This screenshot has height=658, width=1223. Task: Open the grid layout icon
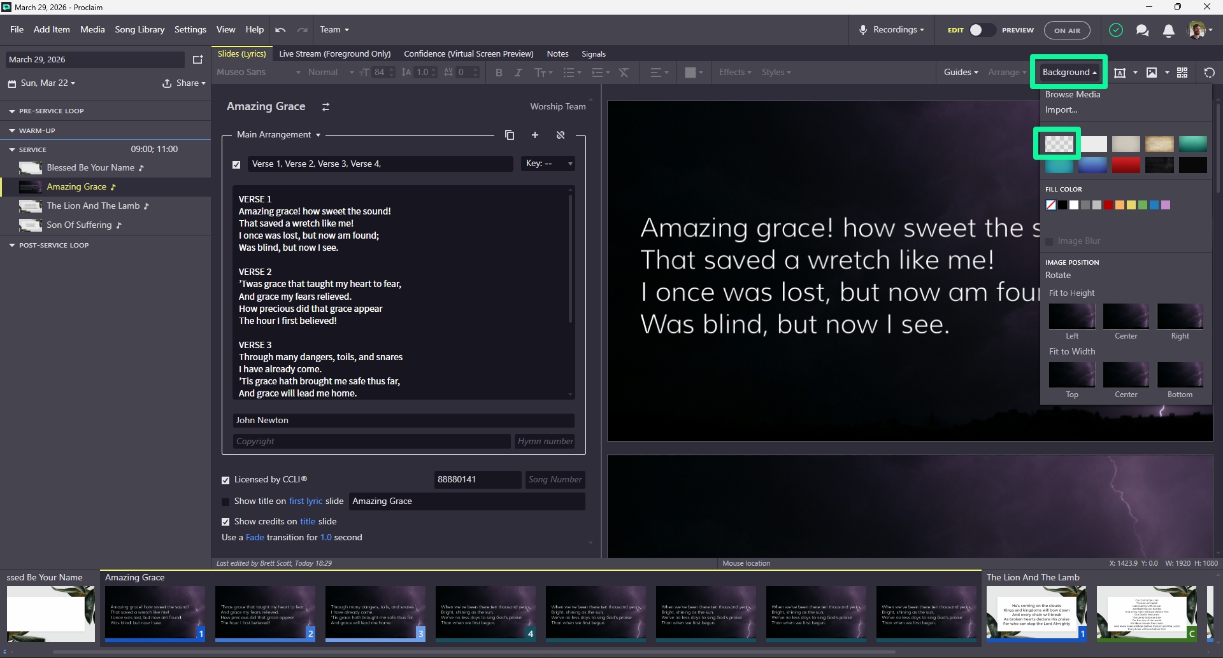(x=1182, y=73)
